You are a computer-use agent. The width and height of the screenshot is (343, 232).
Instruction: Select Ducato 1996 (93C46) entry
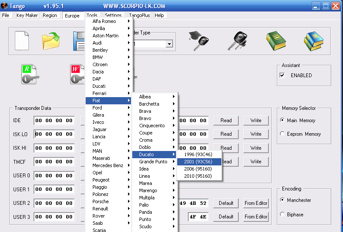[x=199, y=154]
